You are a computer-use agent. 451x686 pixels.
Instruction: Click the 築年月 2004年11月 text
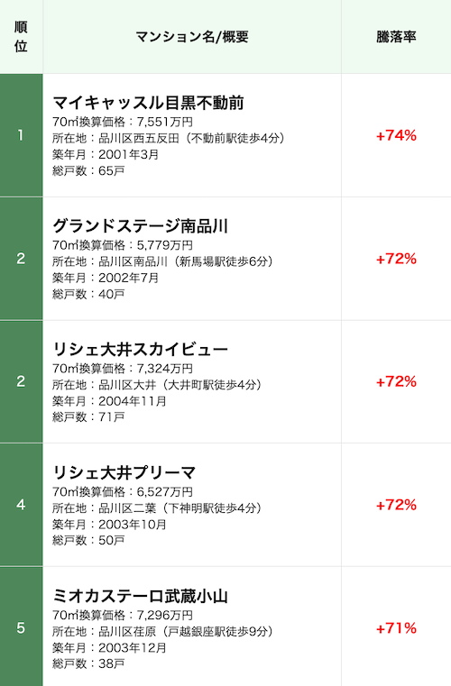pyautogui.click(x=109, y=401)
